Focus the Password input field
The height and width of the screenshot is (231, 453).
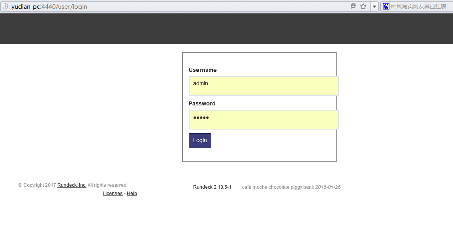pos(263,120)
